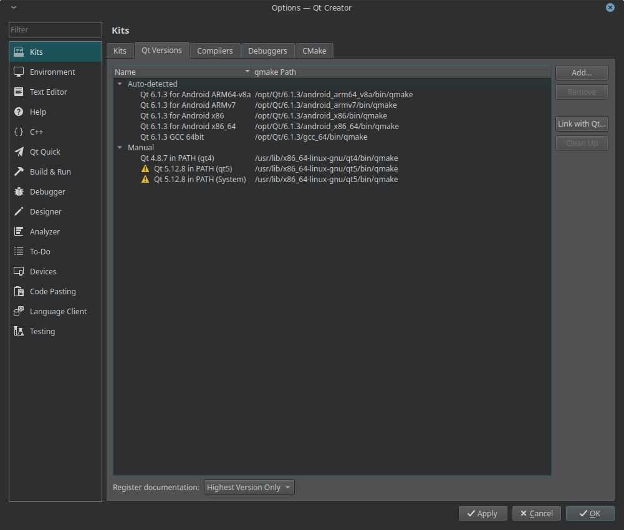Cancel the Options dialog

coord(537,514)
